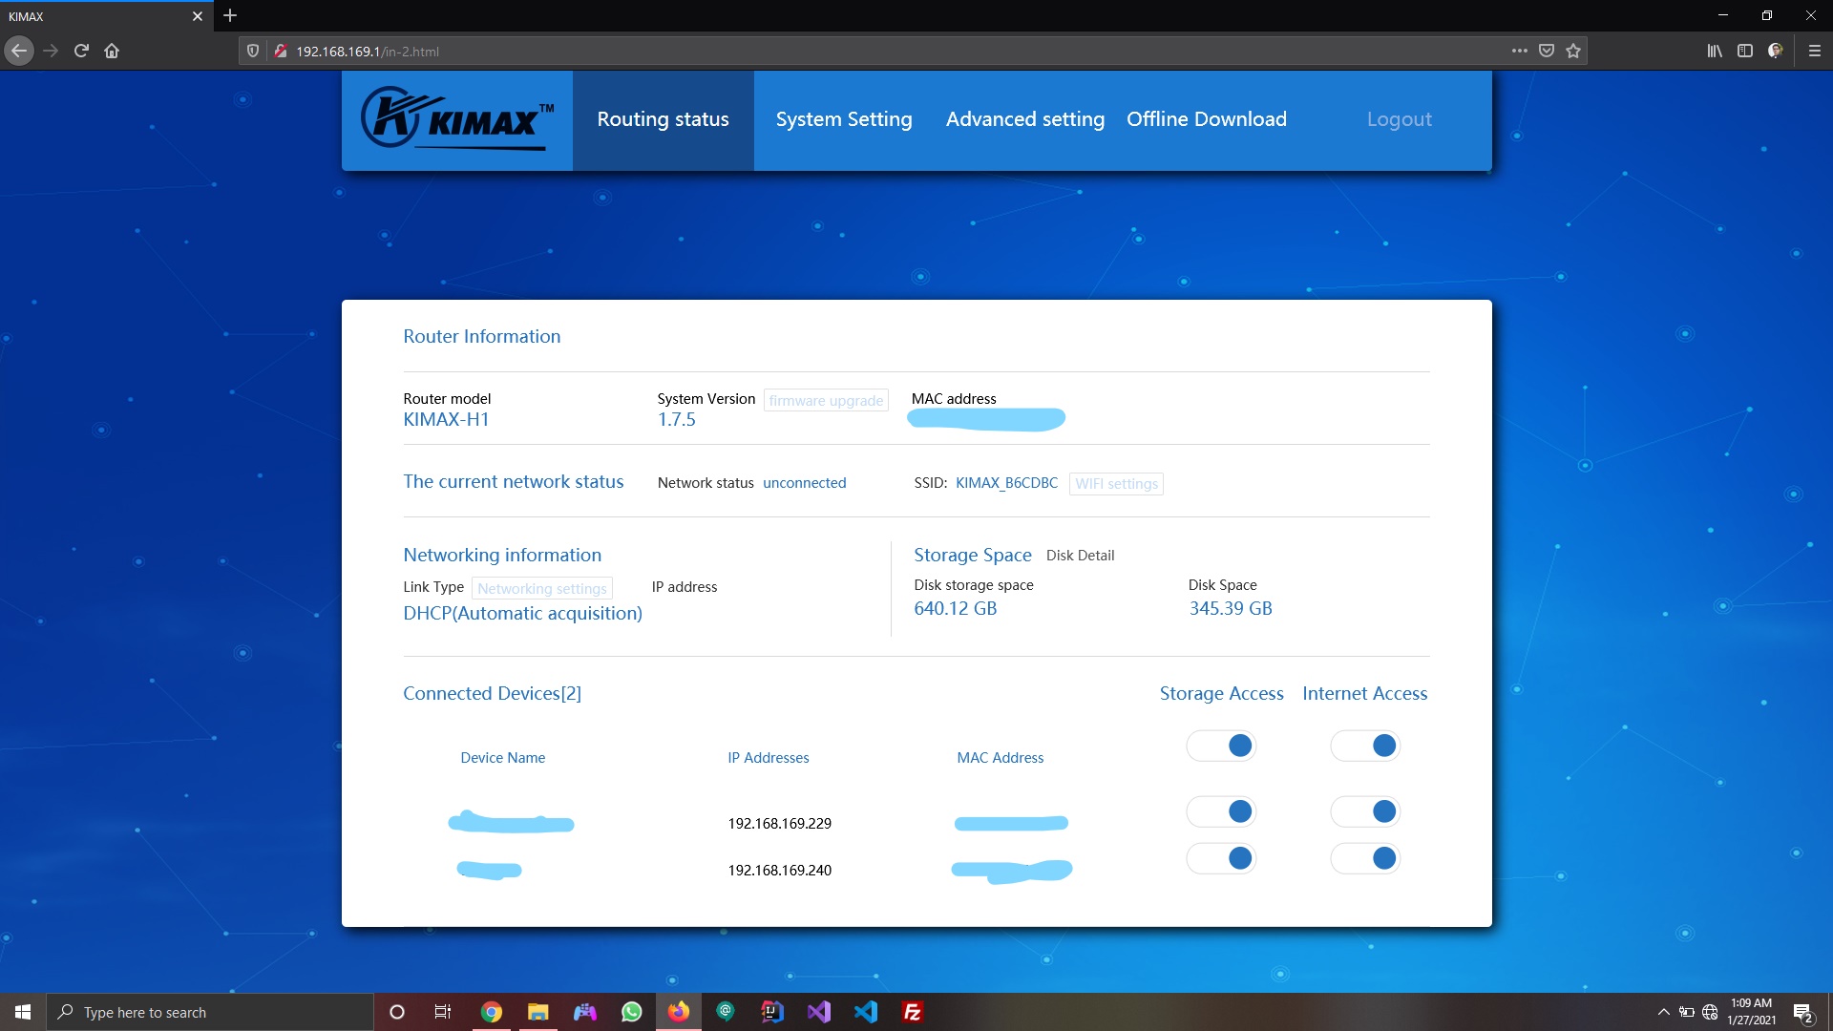This screenshot has height=1031, width=1833.
Task: Open System Setting menu
Action: coord(844,119)
